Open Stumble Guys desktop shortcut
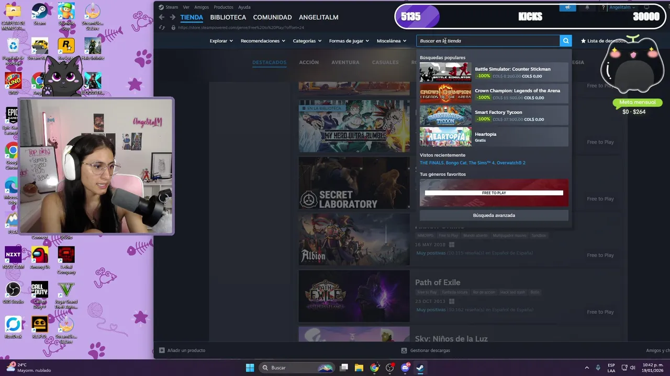670x376 pixels. coord(66,17)
